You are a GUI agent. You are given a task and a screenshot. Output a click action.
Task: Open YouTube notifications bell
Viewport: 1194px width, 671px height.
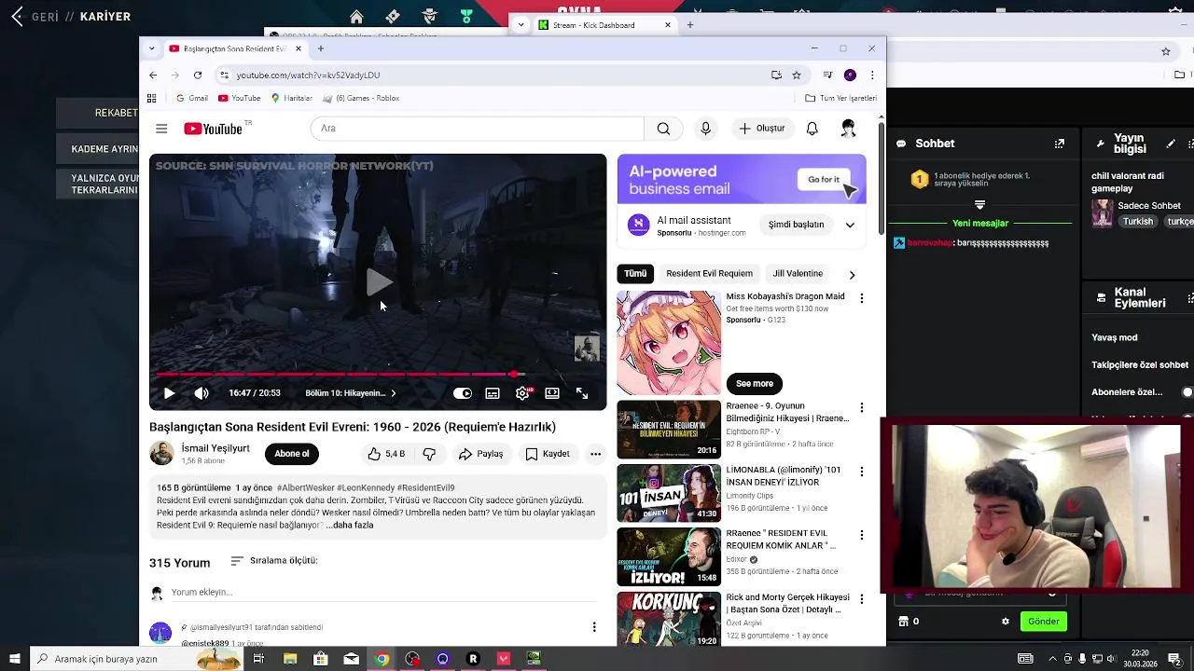pos(812,129)
